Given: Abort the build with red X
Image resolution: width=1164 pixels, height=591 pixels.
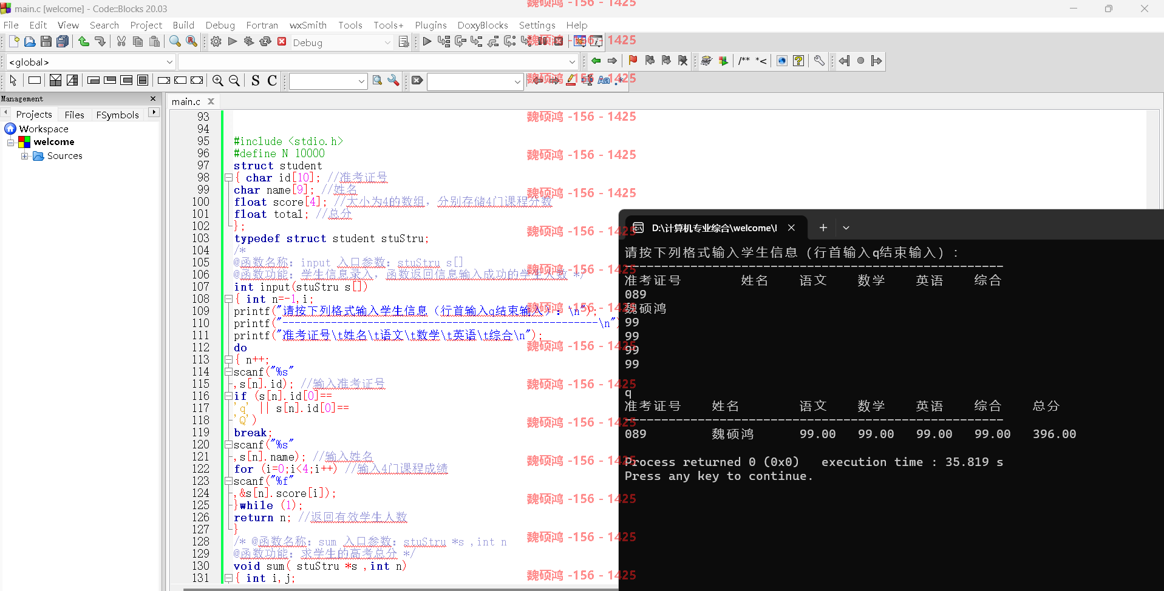Looking at the screenshot, I should point(282,41).
